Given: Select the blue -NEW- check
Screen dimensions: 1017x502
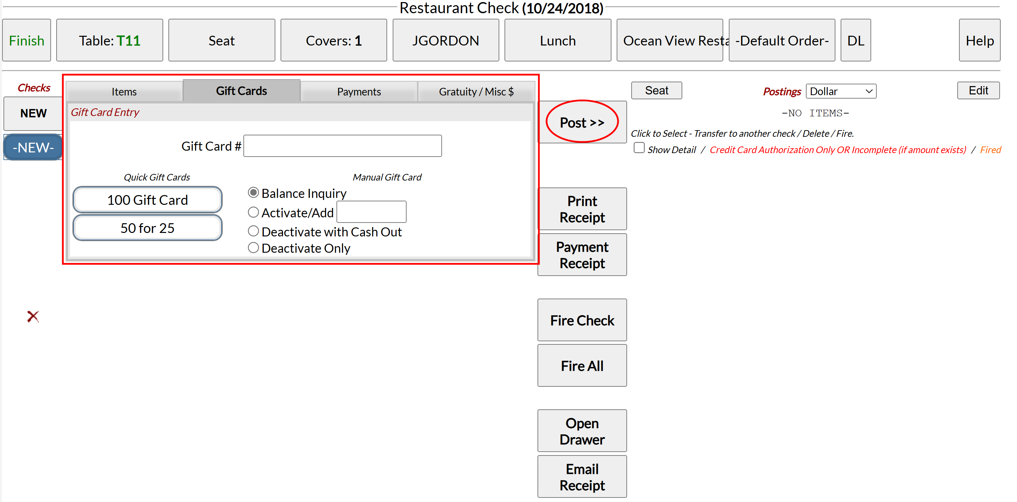Looking at the screenshot, I should click(x=33, y=147).
